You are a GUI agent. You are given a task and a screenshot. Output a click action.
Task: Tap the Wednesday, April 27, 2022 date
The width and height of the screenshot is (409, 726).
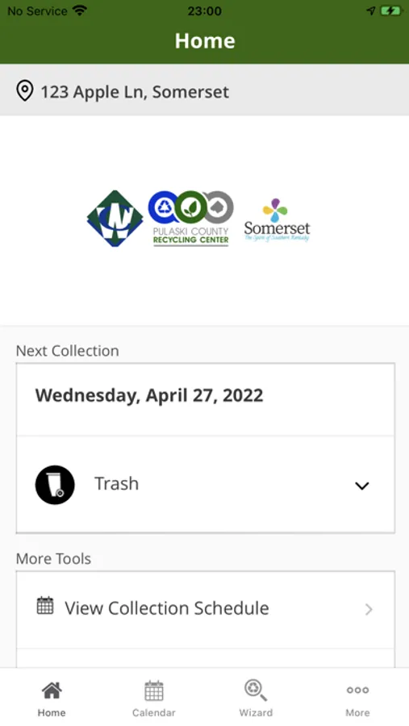pyautogui.click(x=149, y=395)
